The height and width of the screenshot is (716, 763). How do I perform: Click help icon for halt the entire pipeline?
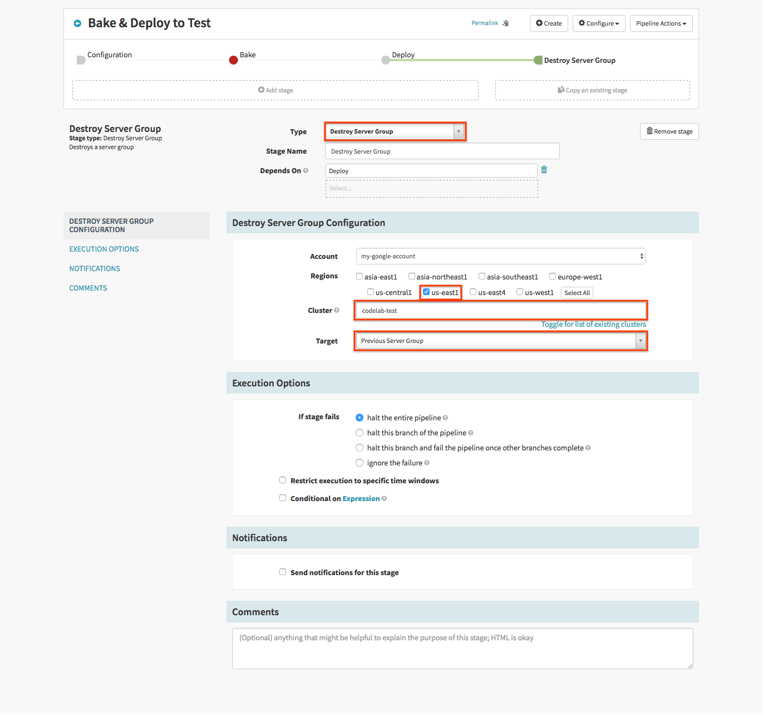click(445, 418)
